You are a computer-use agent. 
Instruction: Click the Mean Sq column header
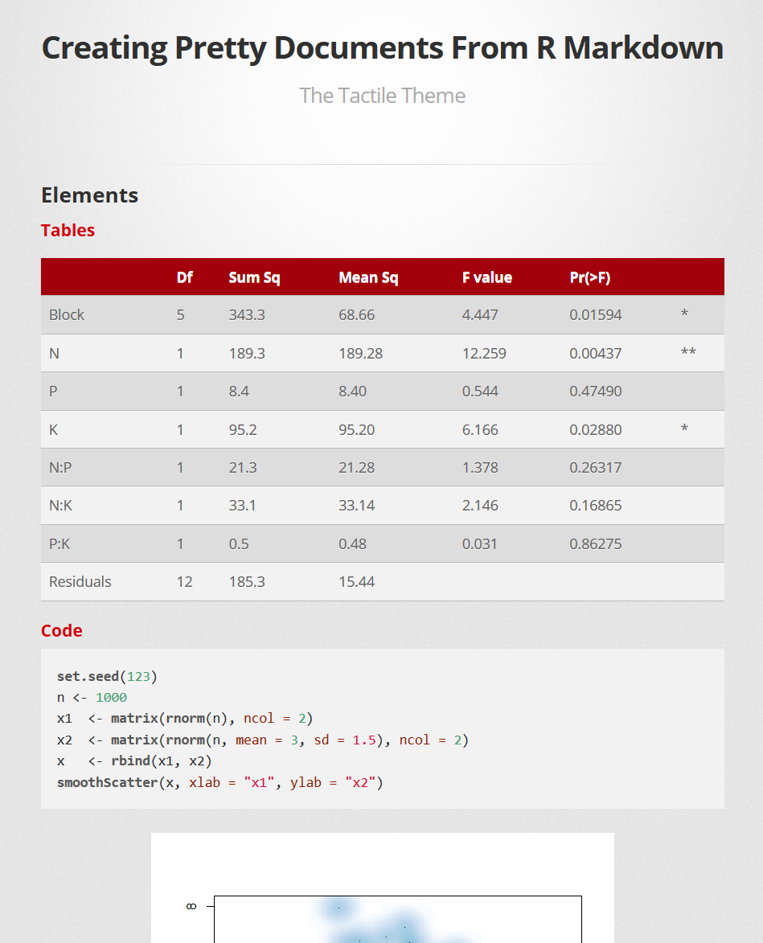(368, 277)
